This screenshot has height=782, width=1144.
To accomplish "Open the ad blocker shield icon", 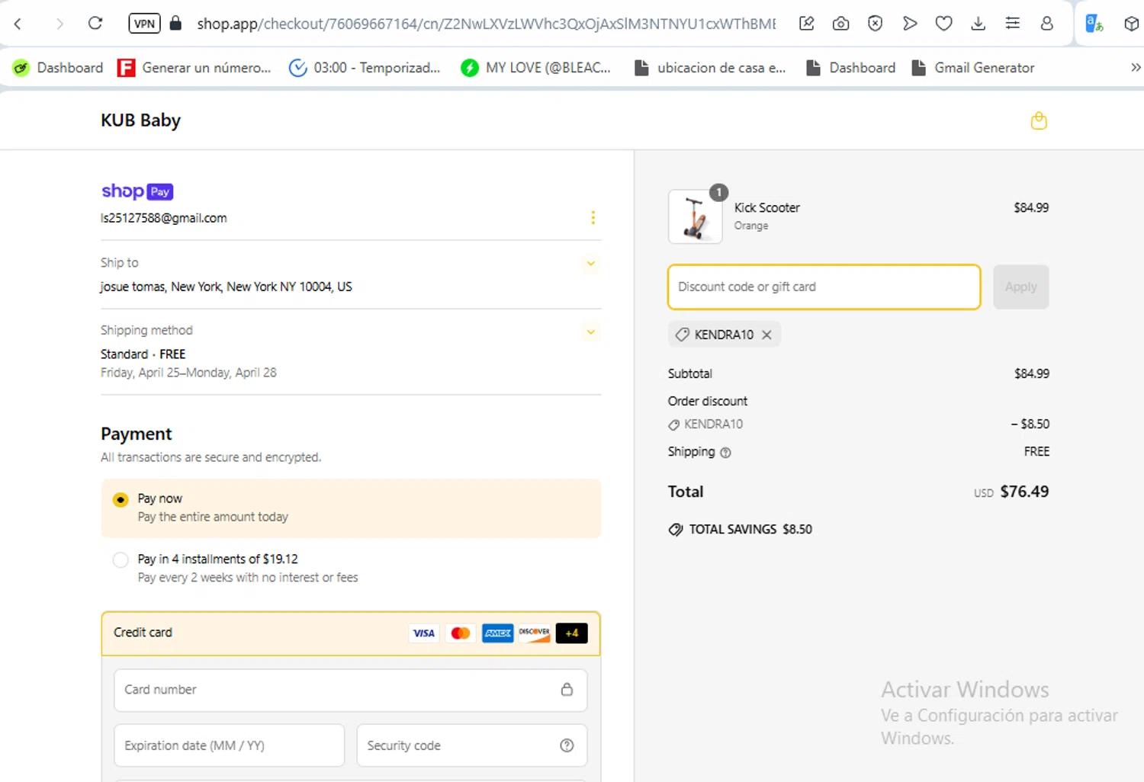I will tap(875, 24).
